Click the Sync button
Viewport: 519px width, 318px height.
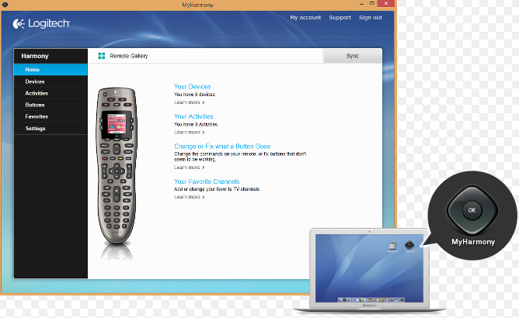(x=353, y=56)
